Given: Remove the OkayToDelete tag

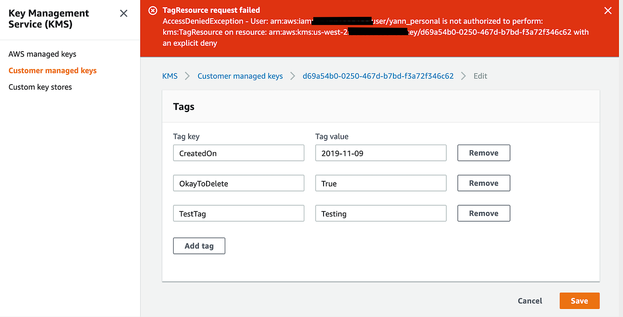Looking at the screenshot, I should point(483,183).
